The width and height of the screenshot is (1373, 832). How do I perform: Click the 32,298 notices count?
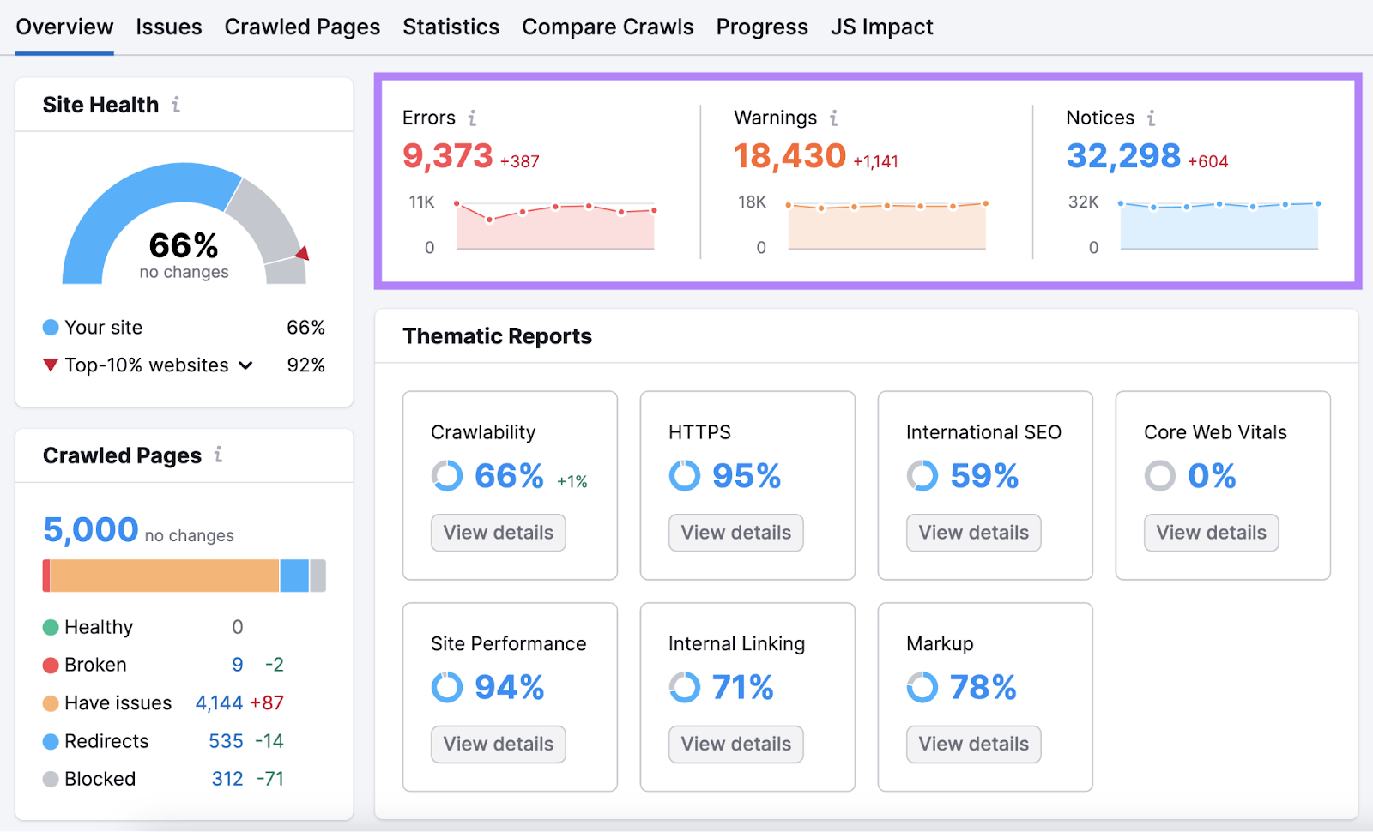(x=1123, y=156)
